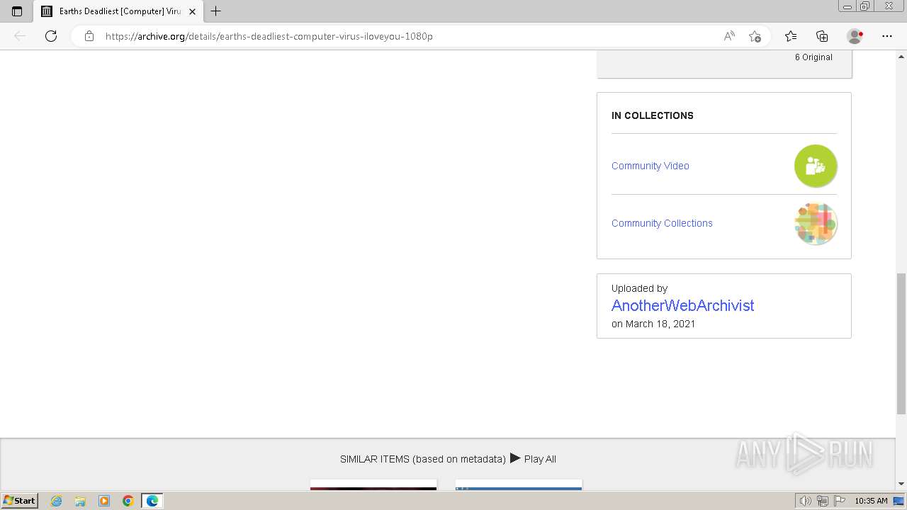This screenshot has width=907, height=510.
Task: Click the show desktop icon in tray
Action: pyautogui.click(x=898, y=501)
